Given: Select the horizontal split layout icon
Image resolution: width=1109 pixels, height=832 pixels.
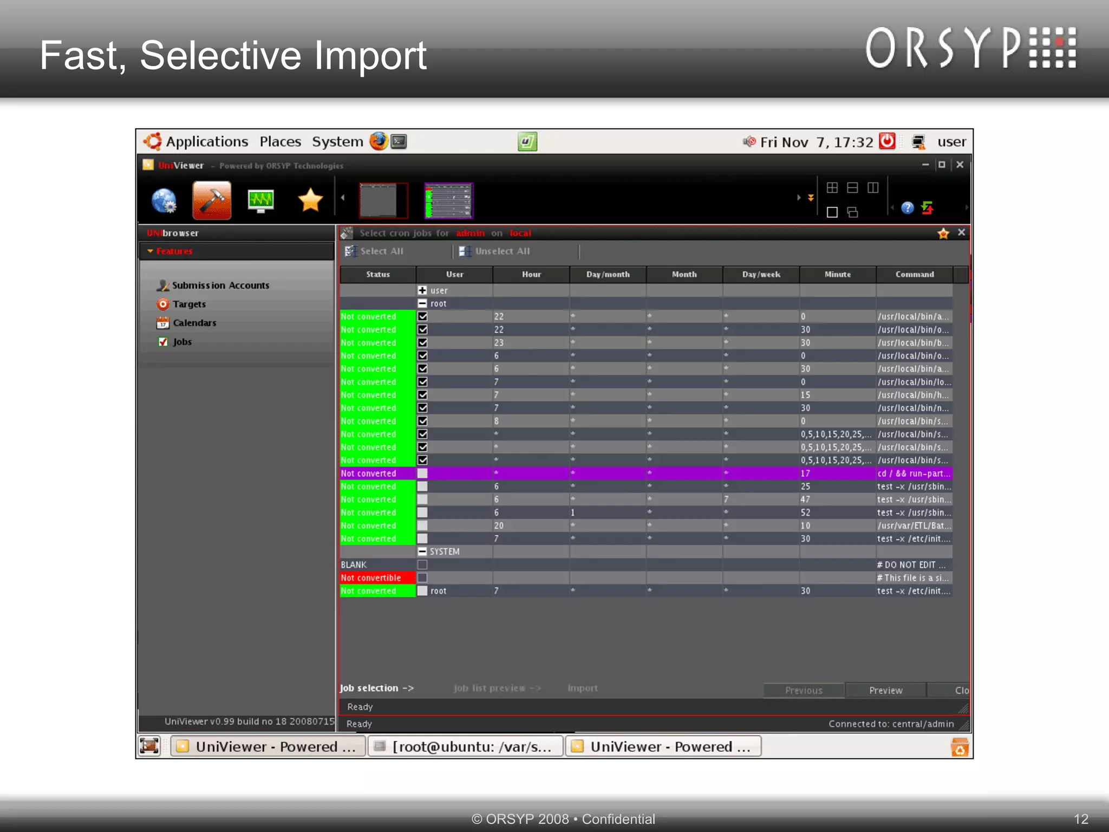Looking at the screenshot, I should click(x=852, y=187).
